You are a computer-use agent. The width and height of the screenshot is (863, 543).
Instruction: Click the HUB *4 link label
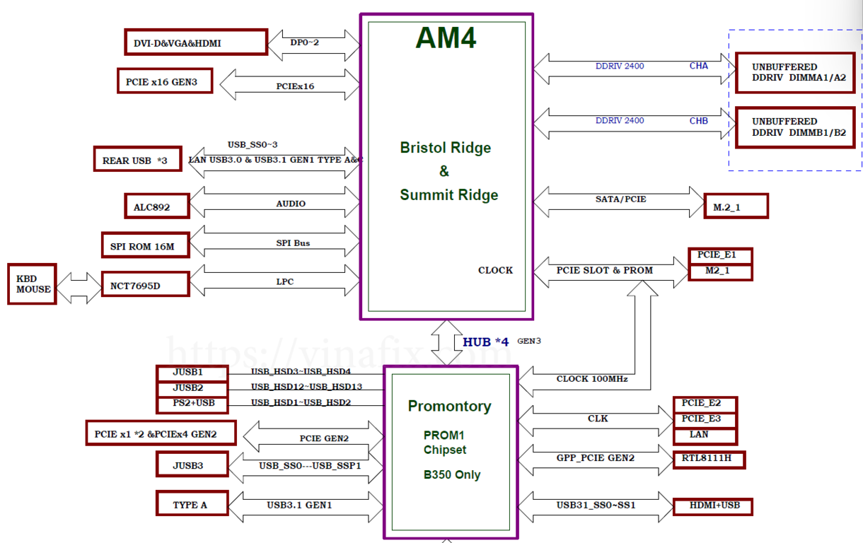click(x=485, y=341)
